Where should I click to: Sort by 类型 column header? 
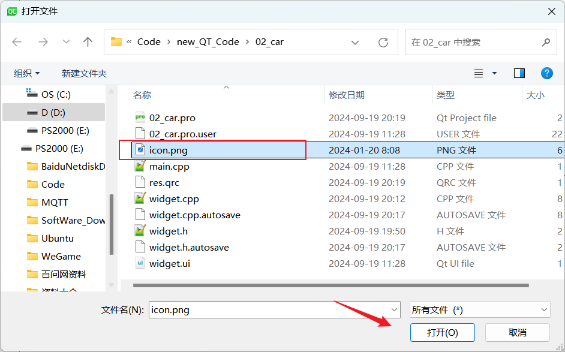pos(446,95)
